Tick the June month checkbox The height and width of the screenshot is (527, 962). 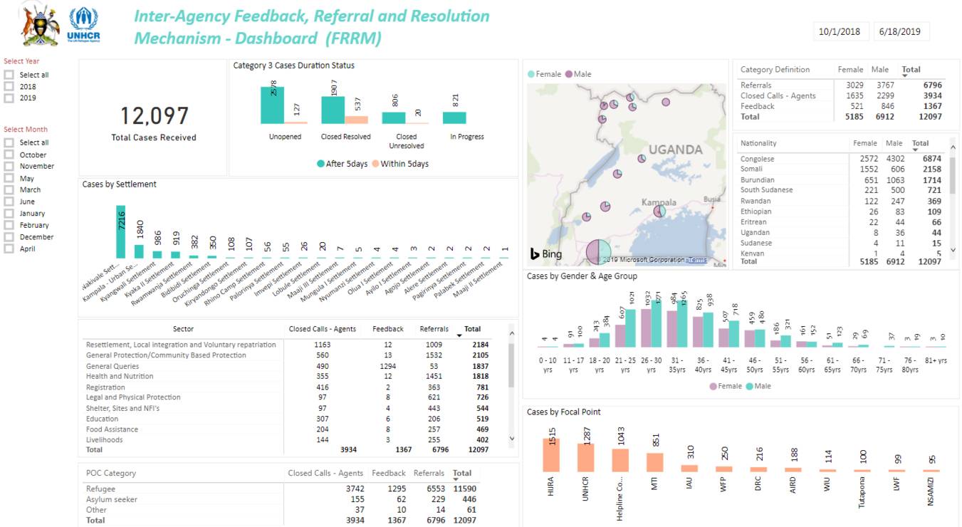(x=9, y=202)
